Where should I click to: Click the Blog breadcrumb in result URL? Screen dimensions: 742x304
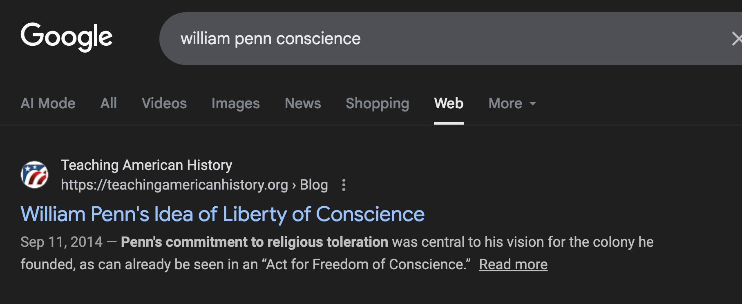(314, 185)
